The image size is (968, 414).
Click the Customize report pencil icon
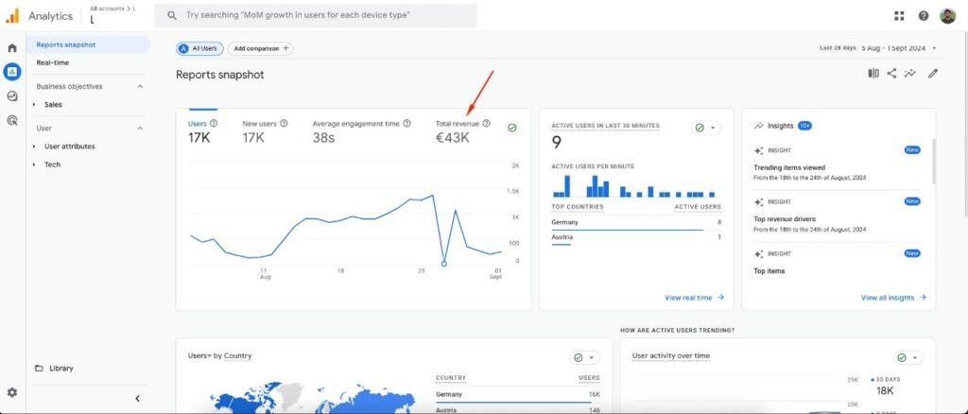coord(933,74)
